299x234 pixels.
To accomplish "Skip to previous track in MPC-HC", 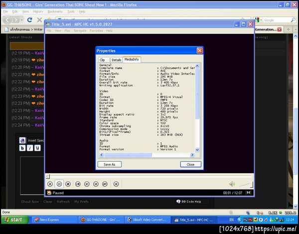I will coord(78,184).
